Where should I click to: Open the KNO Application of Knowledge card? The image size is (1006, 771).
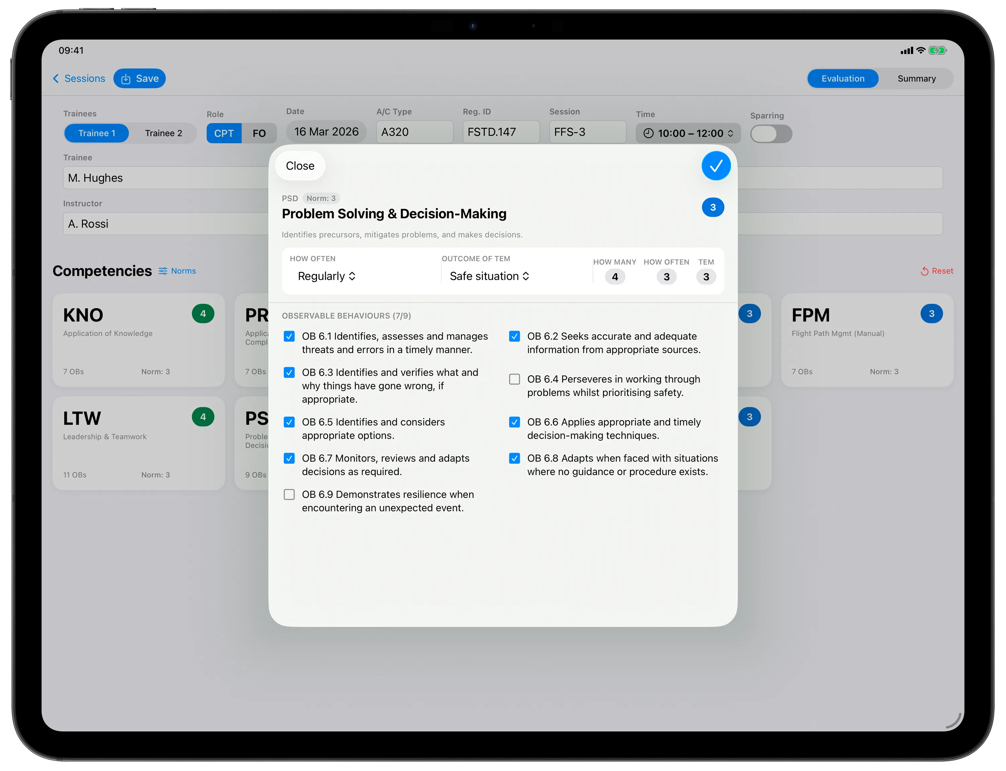138,340
